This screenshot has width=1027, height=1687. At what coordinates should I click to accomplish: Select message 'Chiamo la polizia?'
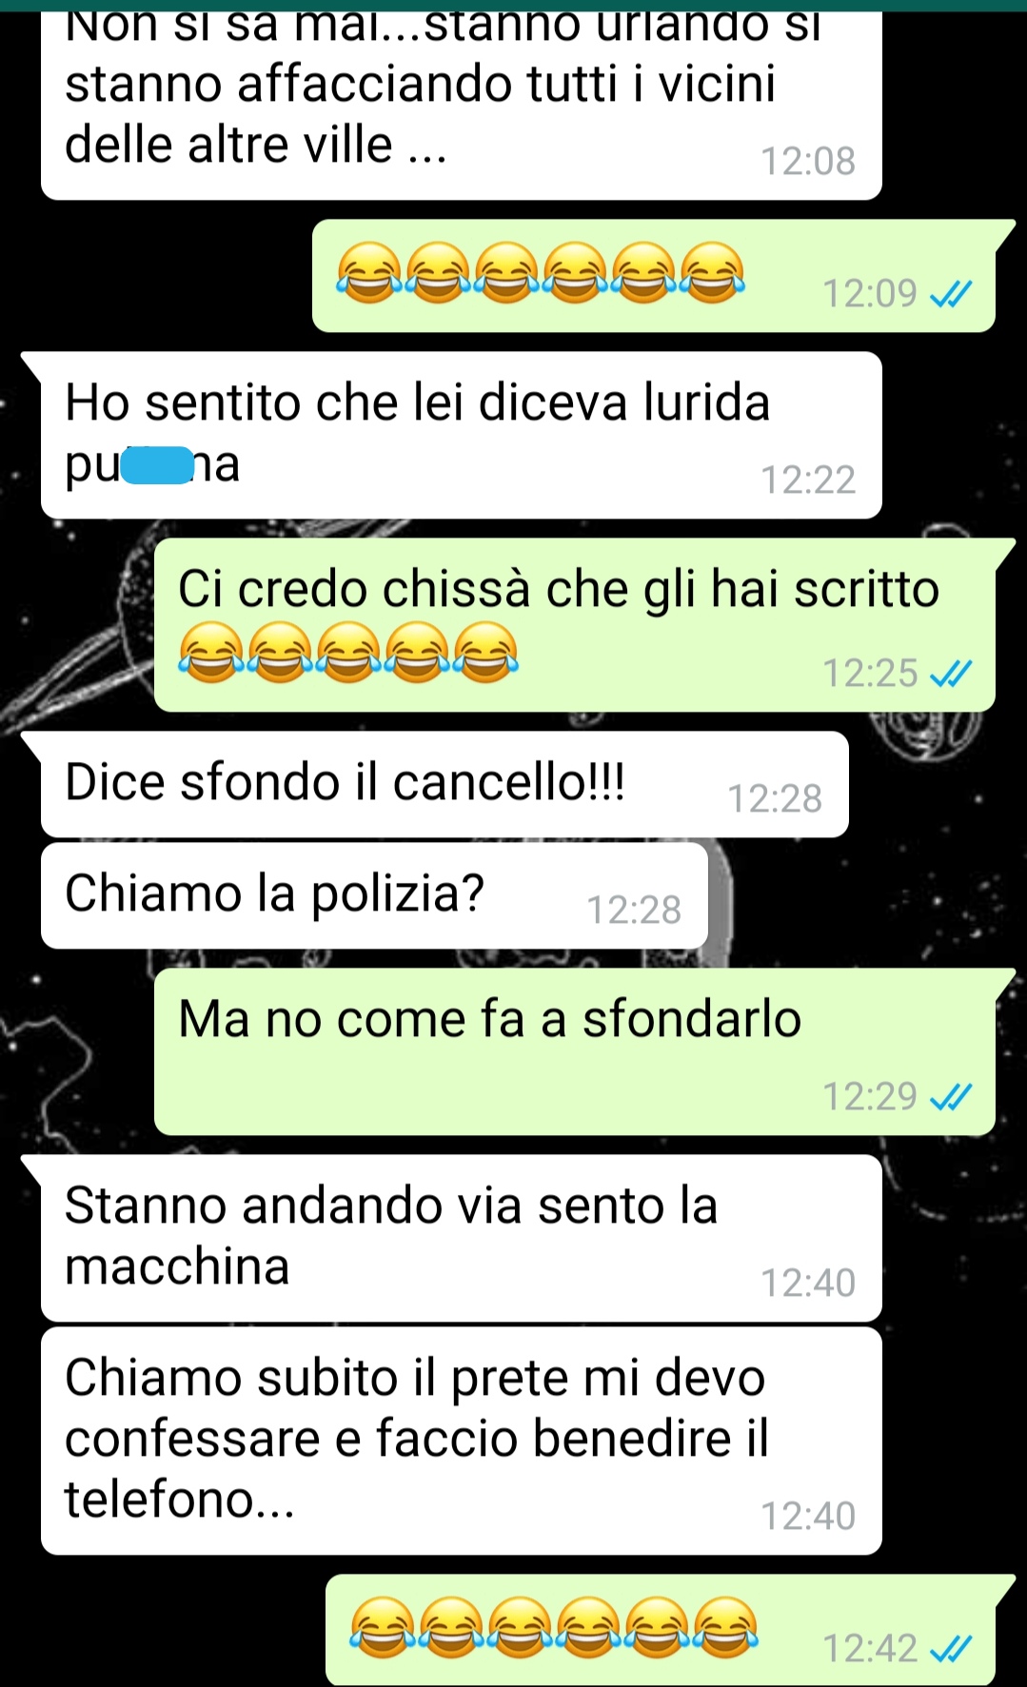click(x=374, y=895)
